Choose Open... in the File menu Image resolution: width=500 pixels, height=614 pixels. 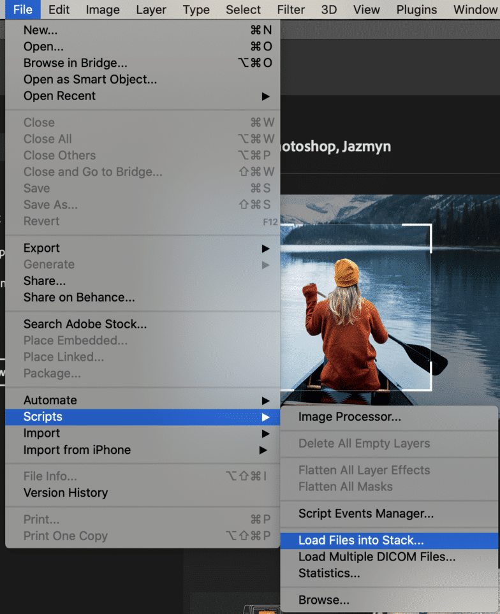point(43,47)
